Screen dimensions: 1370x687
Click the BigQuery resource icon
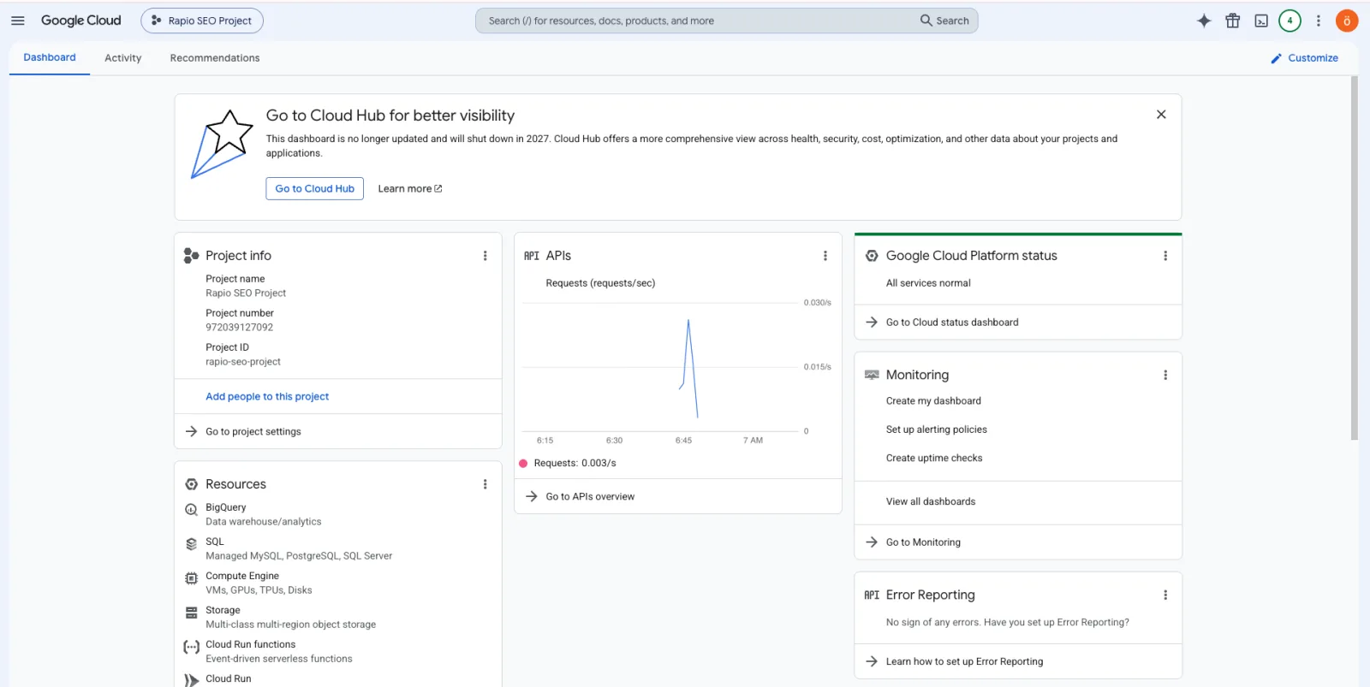192,510
